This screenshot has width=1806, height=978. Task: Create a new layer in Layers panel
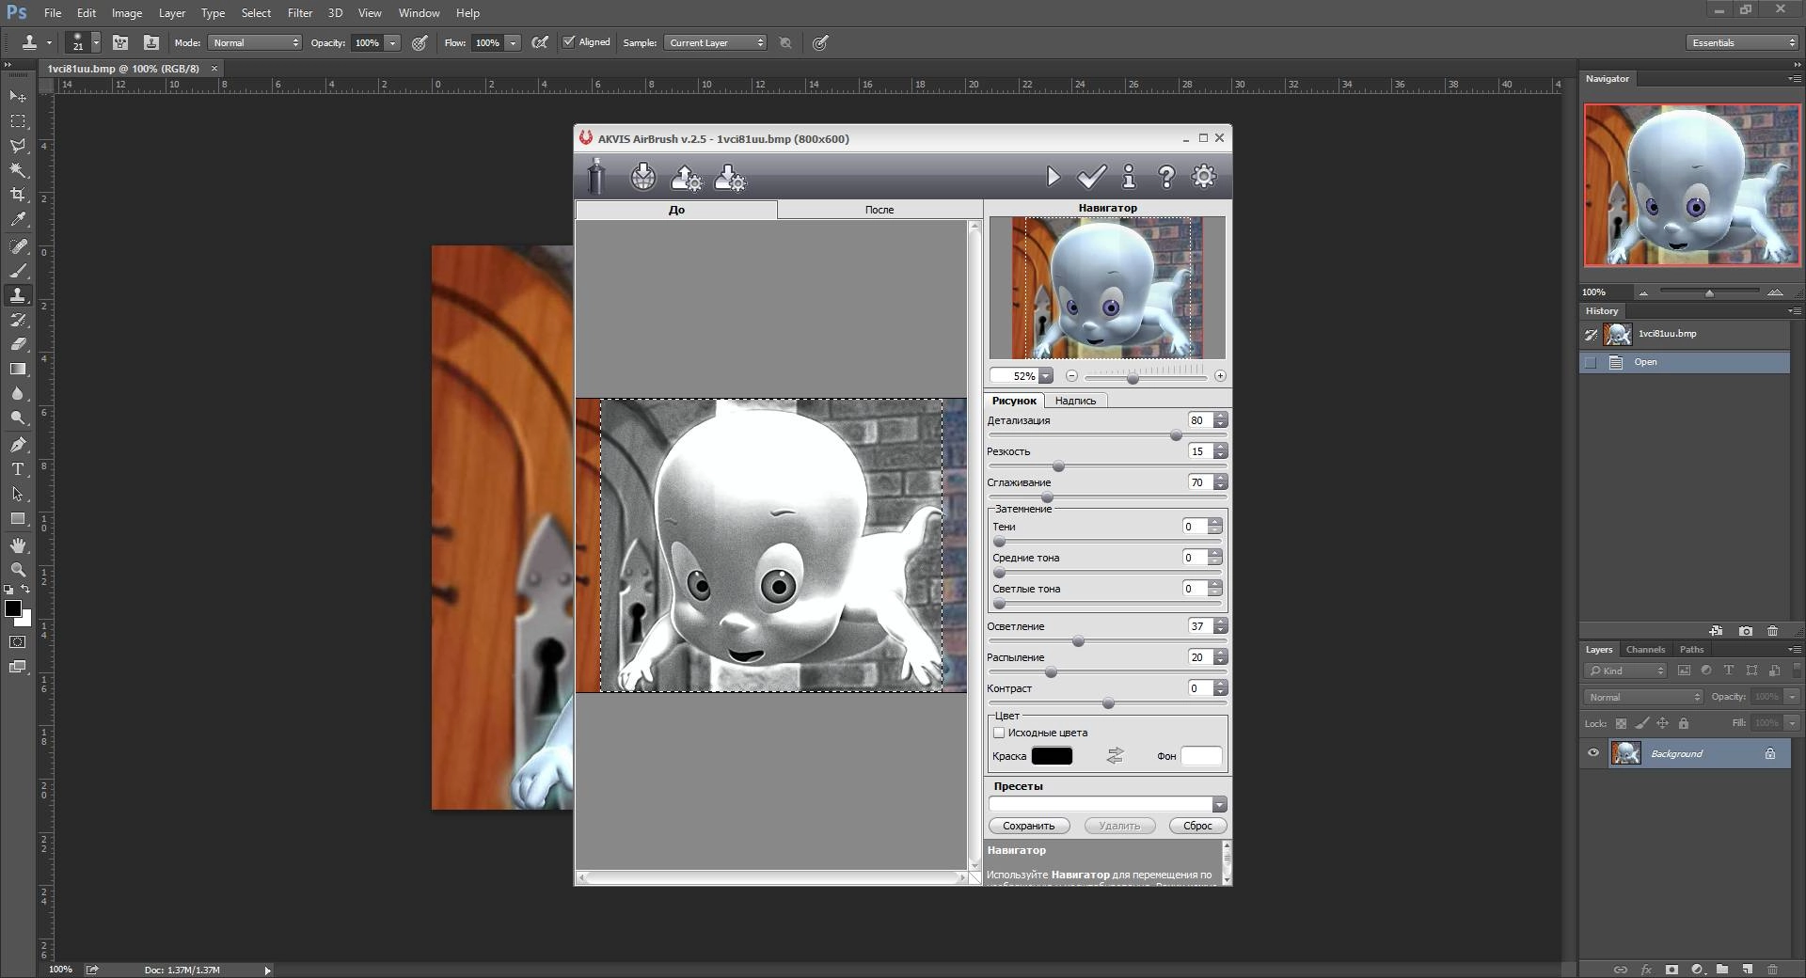pyautogui.click(x=1747, y=969)
